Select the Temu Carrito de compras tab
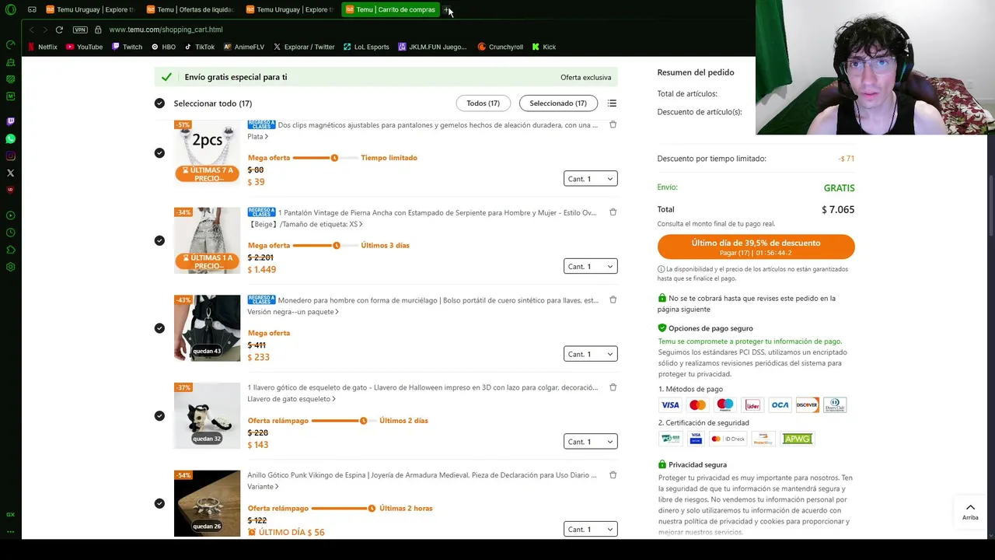 390,9
